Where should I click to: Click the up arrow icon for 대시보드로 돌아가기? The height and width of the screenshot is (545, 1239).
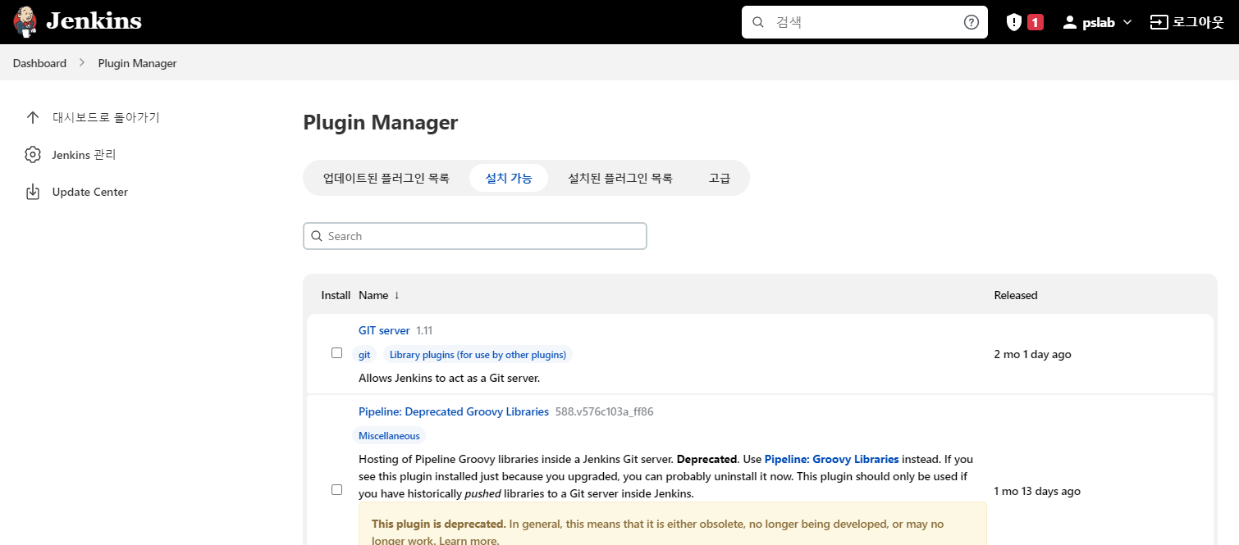[x=33, y=117]
